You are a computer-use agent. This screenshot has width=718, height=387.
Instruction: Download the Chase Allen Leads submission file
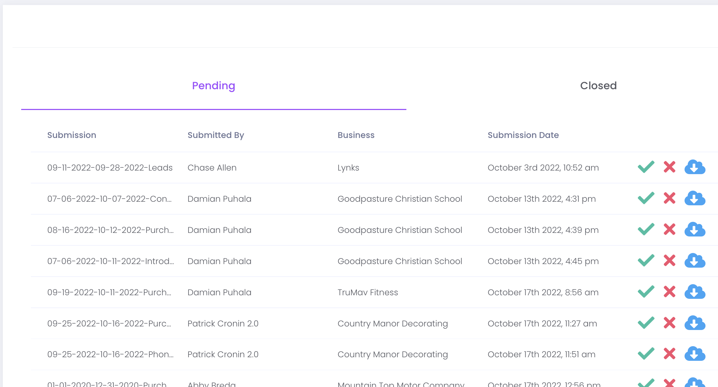coord(695,167)
